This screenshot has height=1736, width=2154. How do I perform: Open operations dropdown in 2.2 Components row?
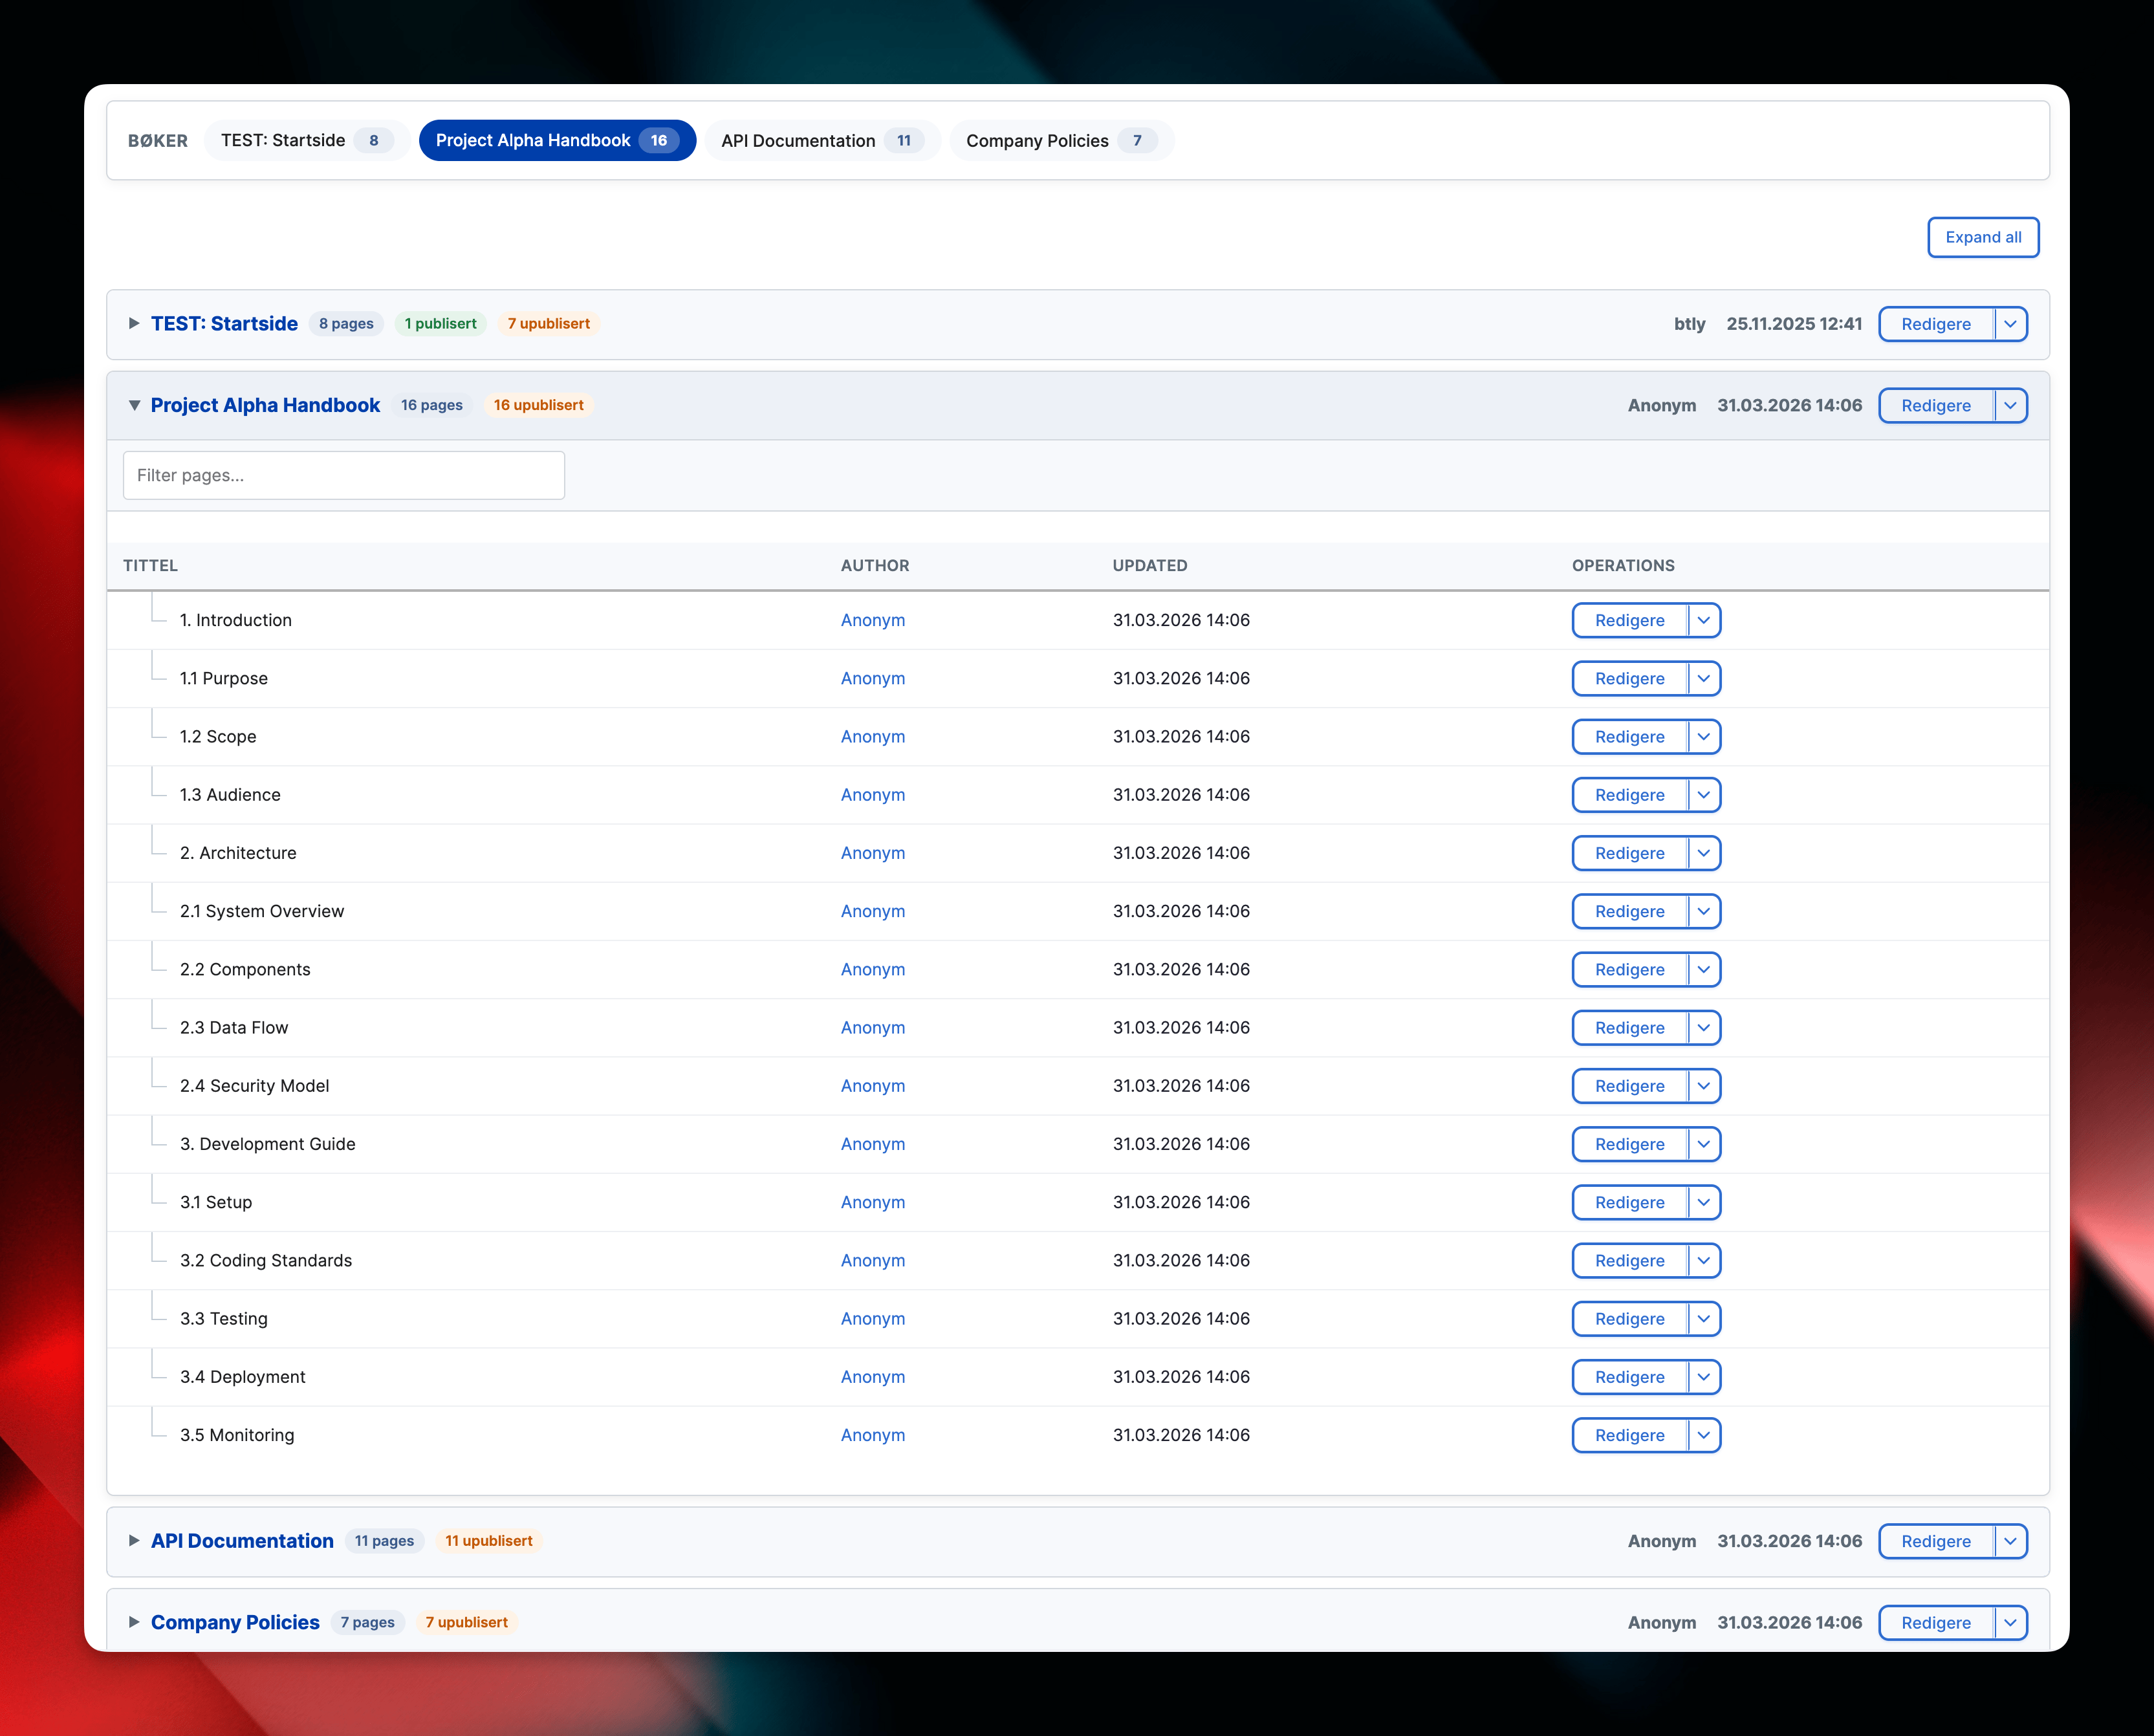tap(1704, 969)
